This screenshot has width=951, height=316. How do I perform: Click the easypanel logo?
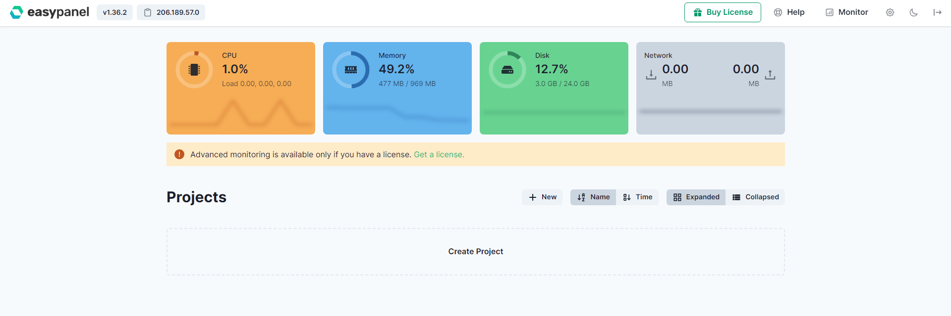click(x=50, y=12)
